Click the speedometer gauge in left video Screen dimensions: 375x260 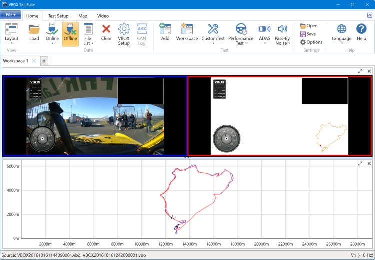43,139
